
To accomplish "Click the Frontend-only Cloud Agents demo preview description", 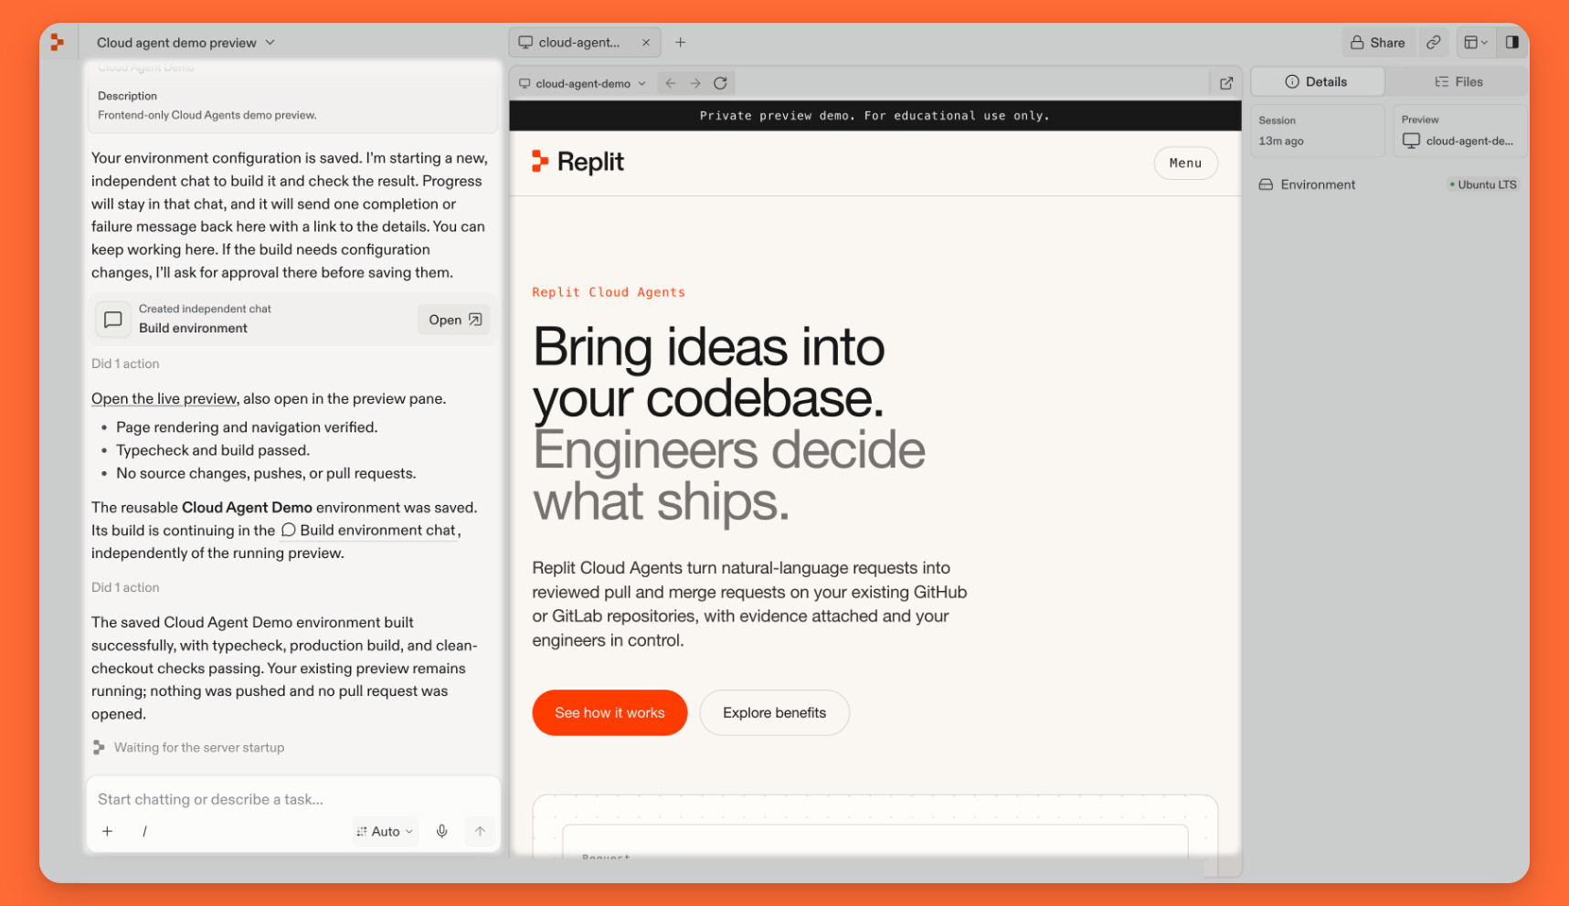I will tap(207, 115).
